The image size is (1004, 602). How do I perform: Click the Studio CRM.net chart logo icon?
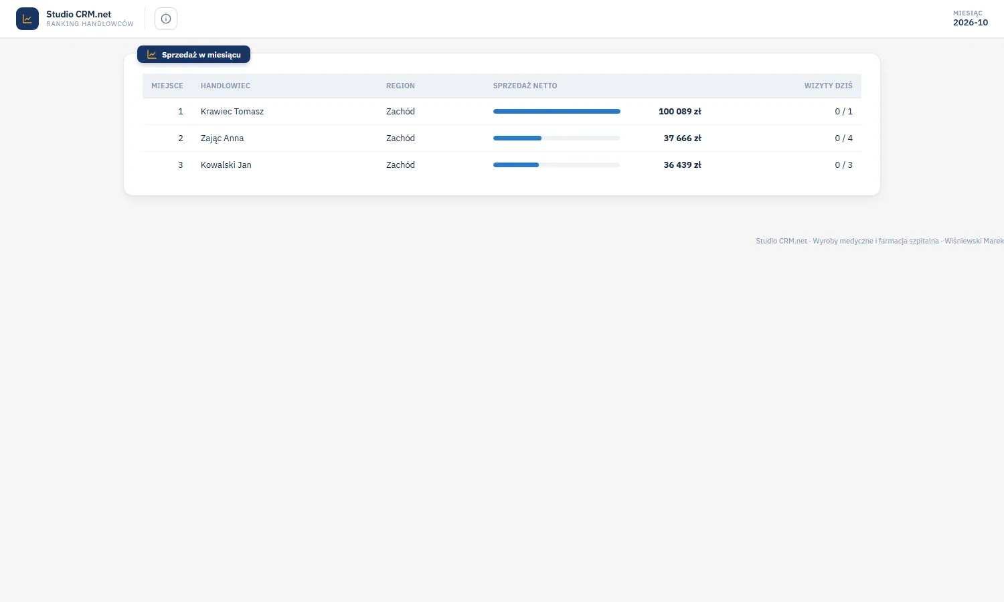tap(27, 19)
